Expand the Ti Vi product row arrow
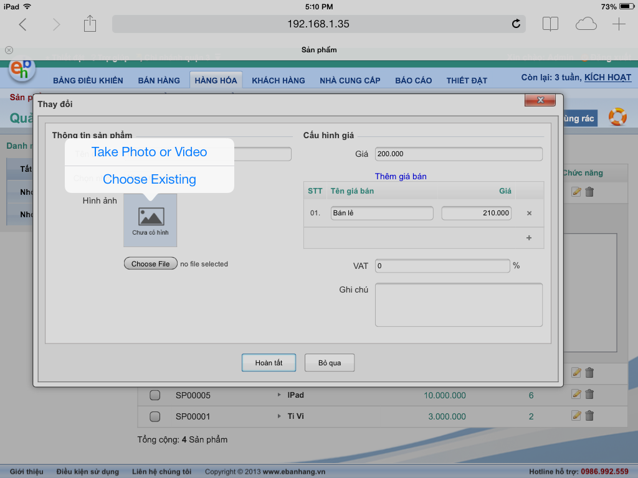638x478 pixels. [279, 416]
